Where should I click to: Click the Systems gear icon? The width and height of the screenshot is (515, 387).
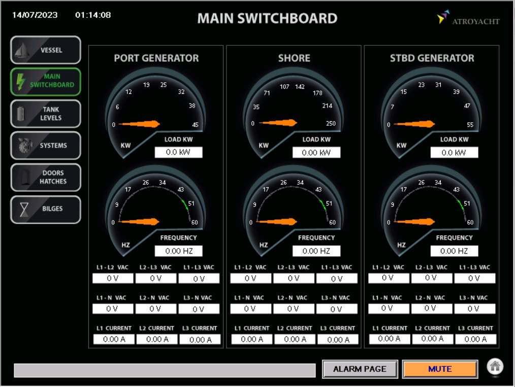coord(23,146)
